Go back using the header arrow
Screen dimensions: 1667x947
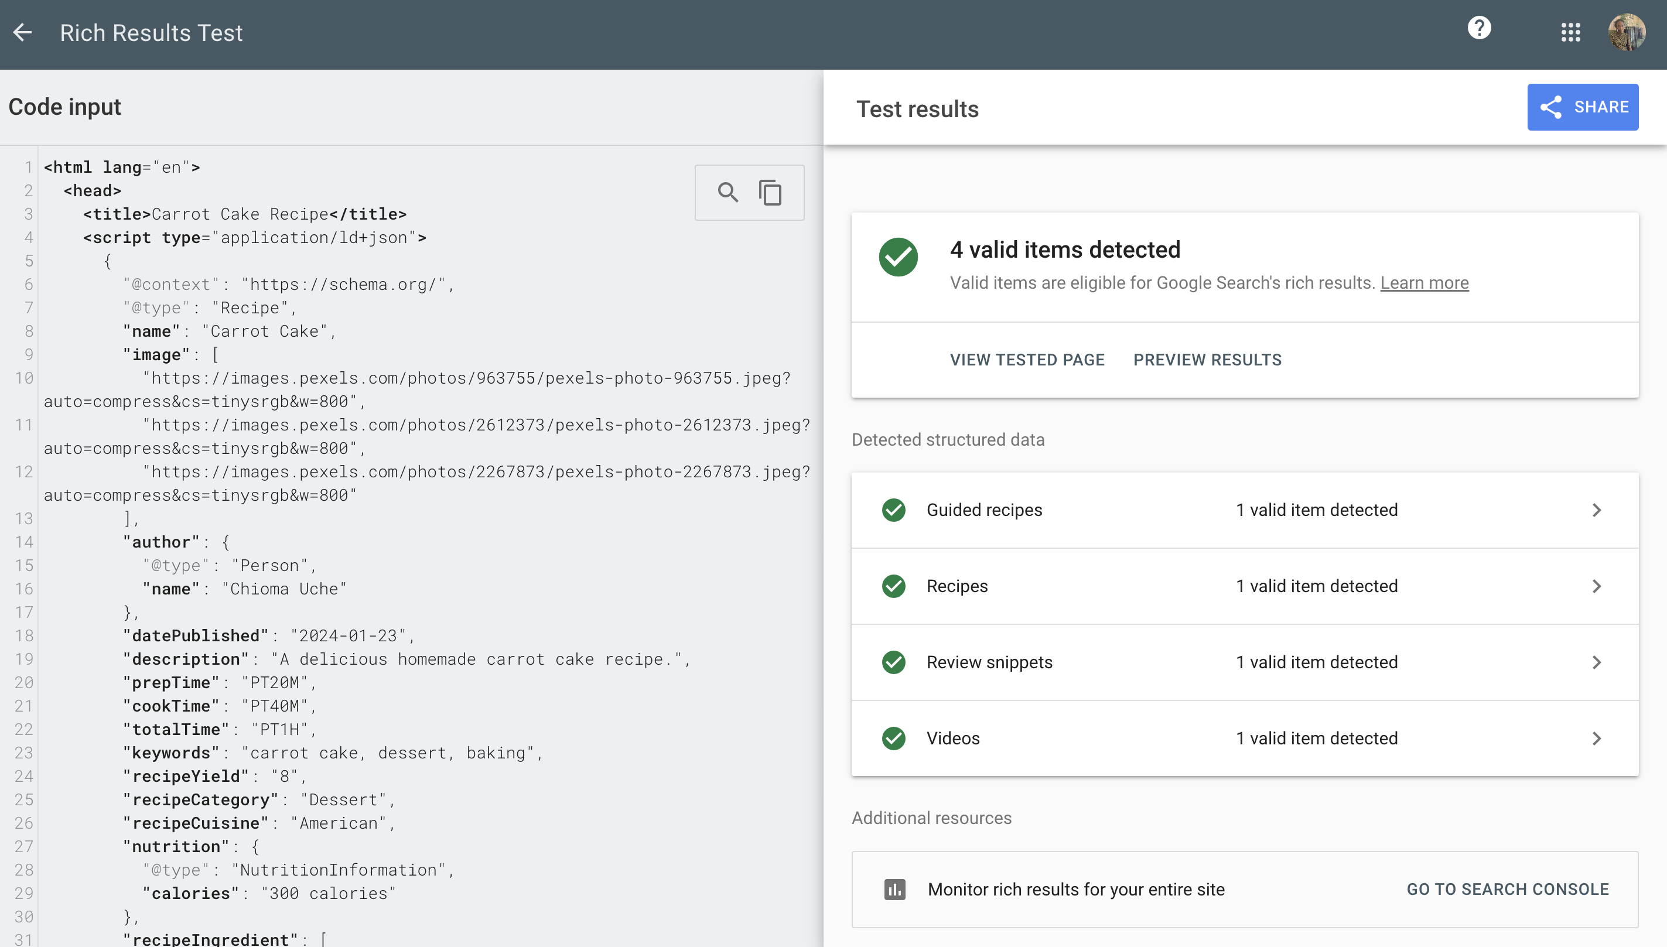(23, 33)
